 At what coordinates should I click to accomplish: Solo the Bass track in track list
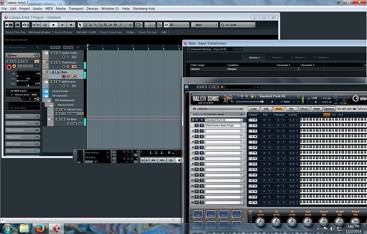click(59, 72)
